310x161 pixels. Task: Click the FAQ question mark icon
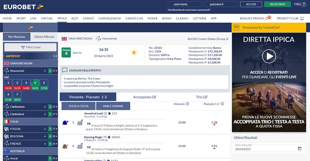304,4
